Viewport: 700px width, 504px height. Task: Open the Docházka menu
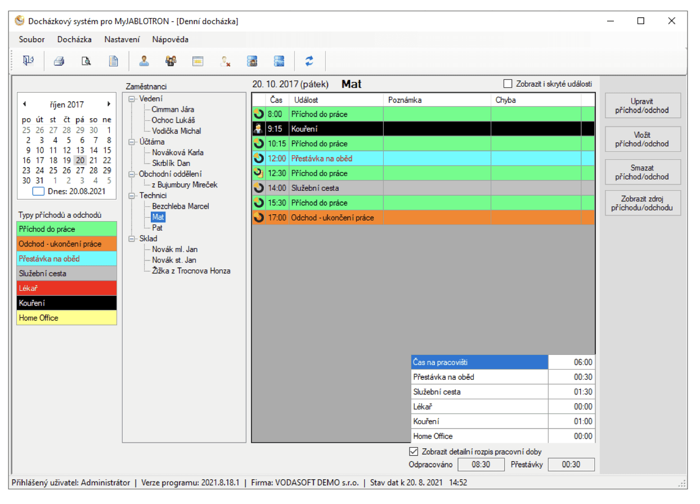coord(74,39)
